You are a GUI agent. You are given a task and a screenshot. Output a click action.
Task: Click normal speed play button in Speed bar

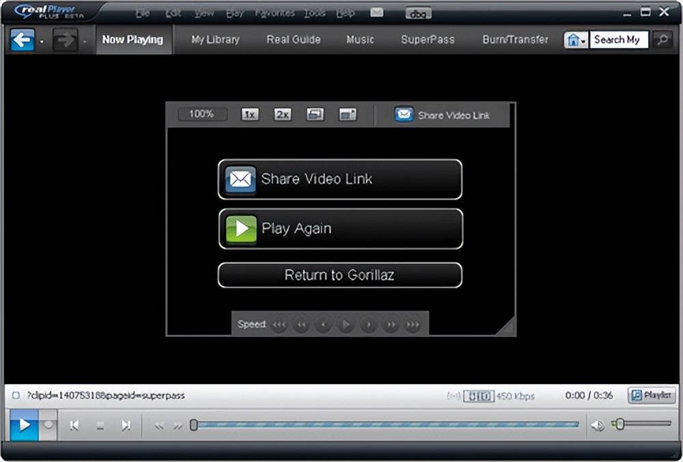coord(346,325)
